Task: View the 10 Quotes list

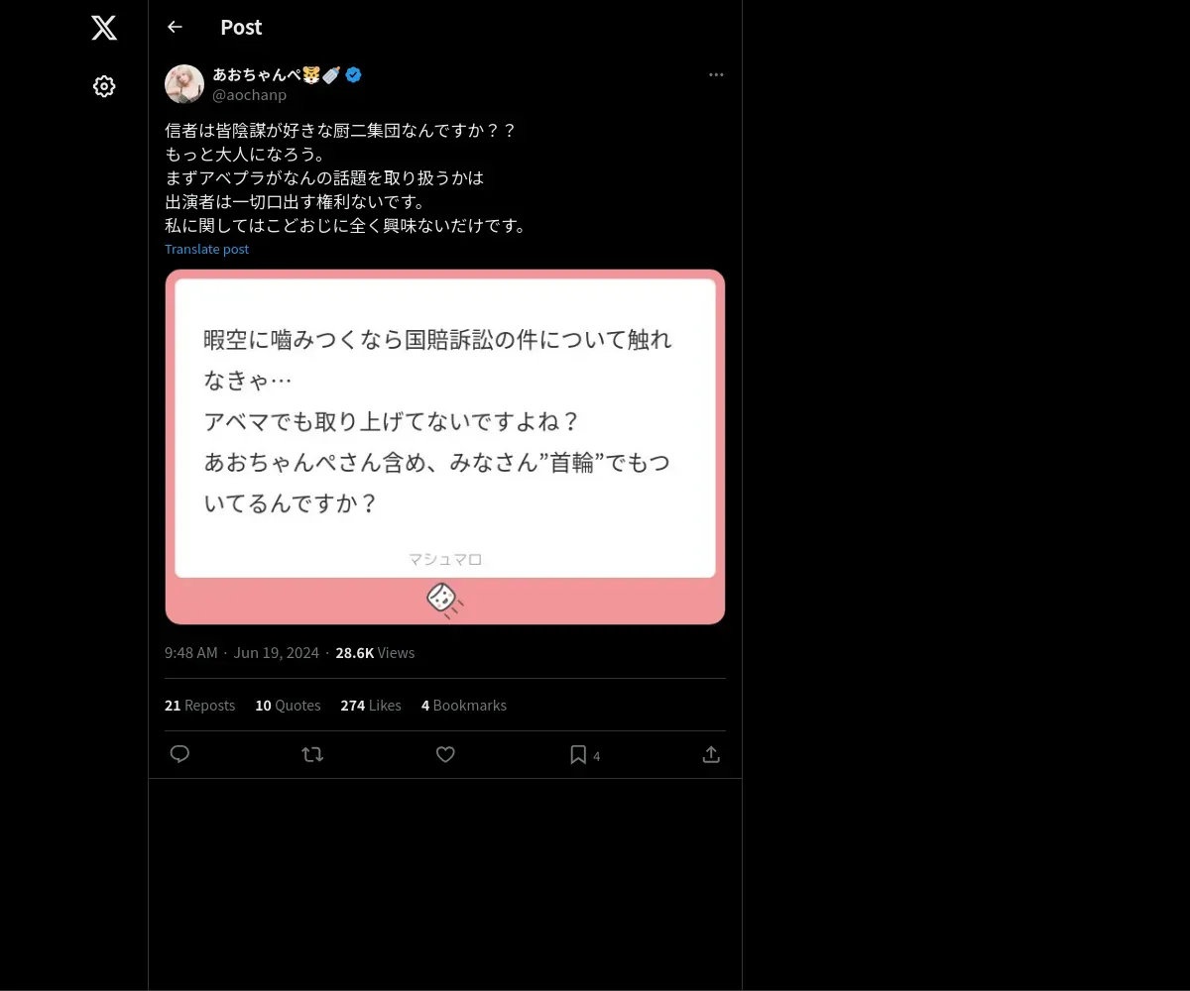Action: tap(288, 706)
